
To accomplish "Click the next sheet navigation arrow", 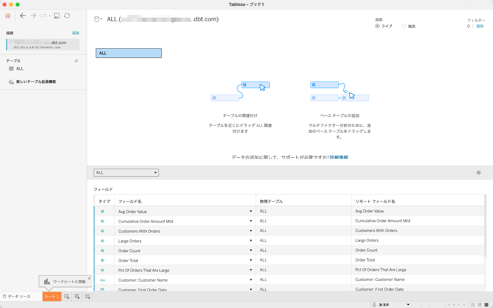I will tap(459, 304).
